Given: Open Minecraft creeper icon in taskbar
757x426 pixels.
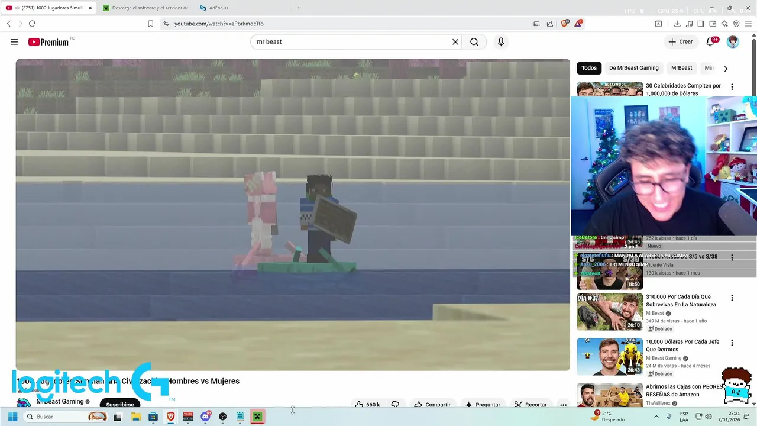Looking at the screenshot, I should (x=257, y=417).
